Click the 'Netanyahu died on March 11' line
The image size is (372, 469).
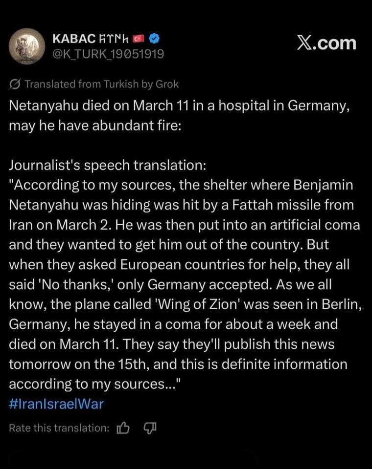(x=179, y=105)
